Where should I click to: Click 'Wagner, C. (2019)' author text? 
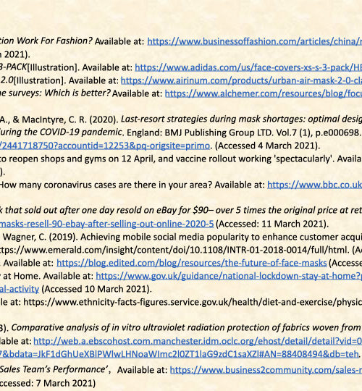(x=39, y=237)
